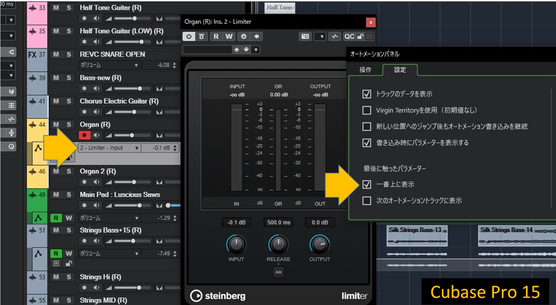This screenshot has height=305, width=556.
Task: Toggle the QC quick controls button
Action: pyautogui.click(x=349, y=37)
